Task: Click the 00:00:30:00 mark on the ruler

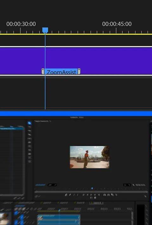Action: click(x=21, y=24)
